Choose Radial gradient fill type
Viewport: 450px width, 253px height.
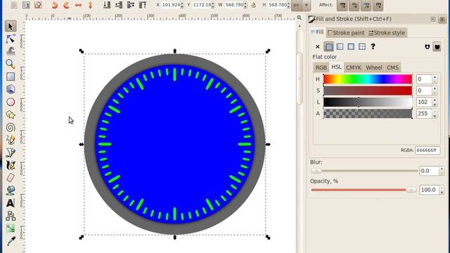(x=351, y=46)
